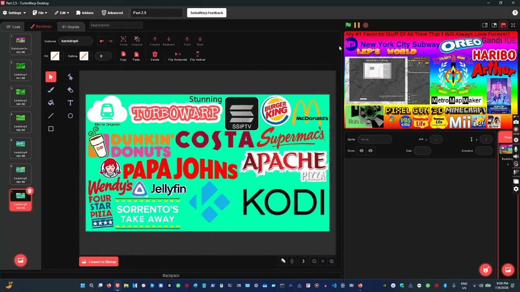Switch to the Sounds tab

tap(71, 27)
